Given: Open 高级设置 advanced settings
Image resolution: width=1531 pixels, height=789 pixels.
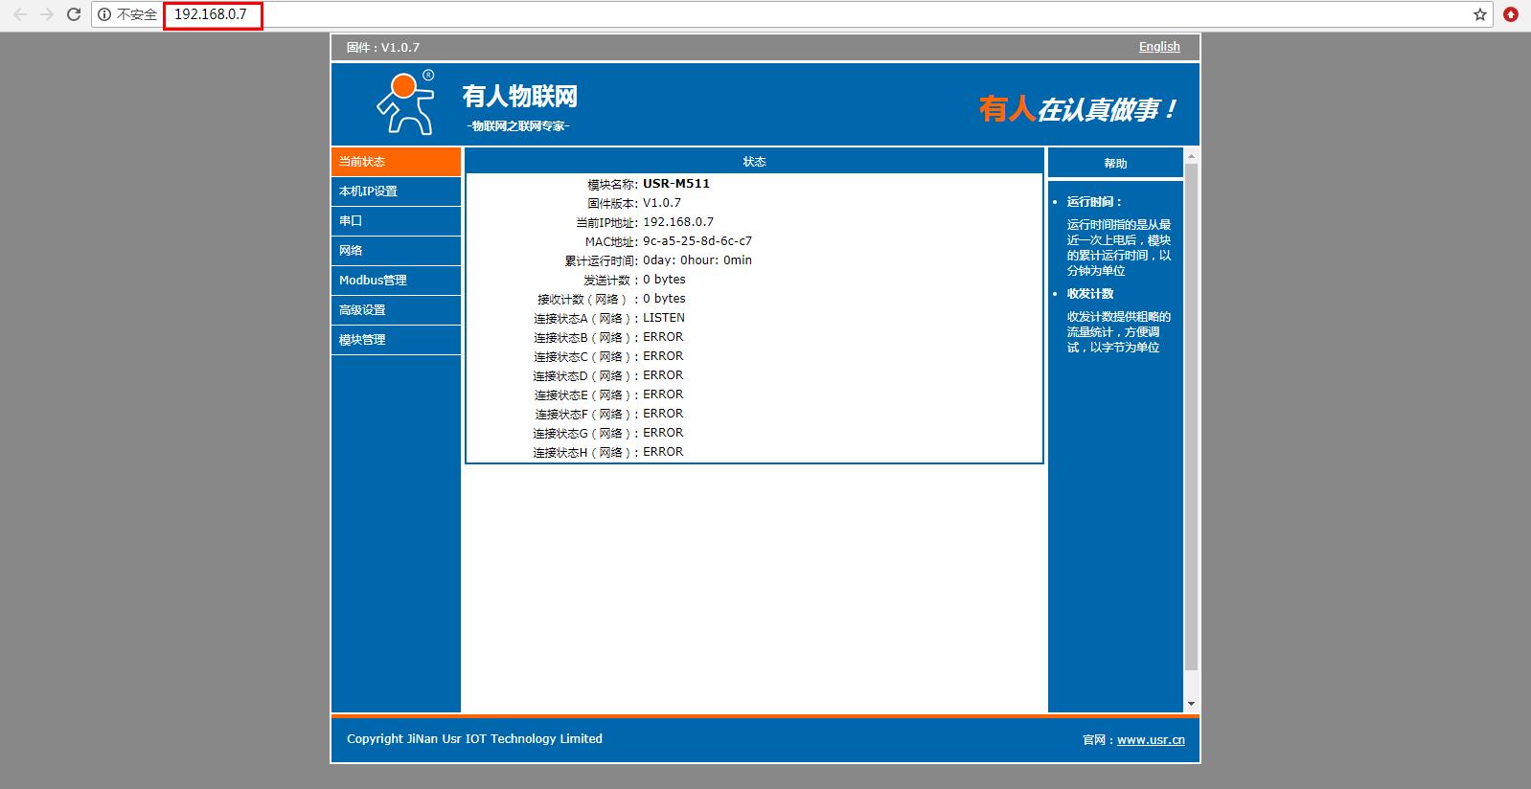Looking at the screenshot, I should click(396, 310).
